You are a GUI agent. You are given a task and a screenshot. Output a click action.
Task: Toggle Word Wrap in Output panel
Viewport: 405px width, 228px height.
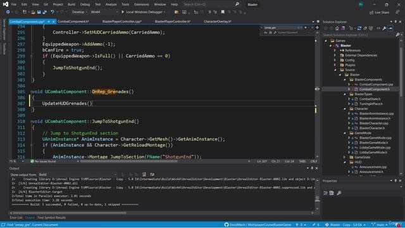(x=152, y=175)
